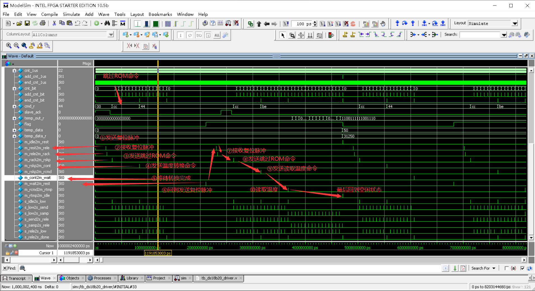Screen dimensions: 535x291
Task: Open the Simulate menu
Action: point(71,14)
